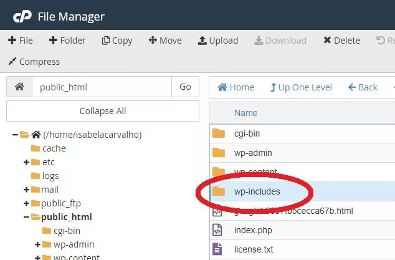Click the Move toolbar button
This screenshot has height=260, width=395.
pos(165,41)
